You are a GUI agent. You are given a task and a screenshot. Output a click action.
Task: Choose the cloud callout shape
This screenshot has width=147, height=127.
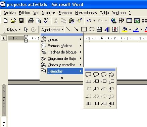(x=111, y=75)
